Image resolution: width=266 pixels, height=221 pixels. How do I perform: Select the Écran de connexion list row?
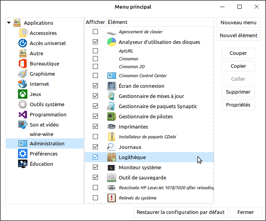141,86
